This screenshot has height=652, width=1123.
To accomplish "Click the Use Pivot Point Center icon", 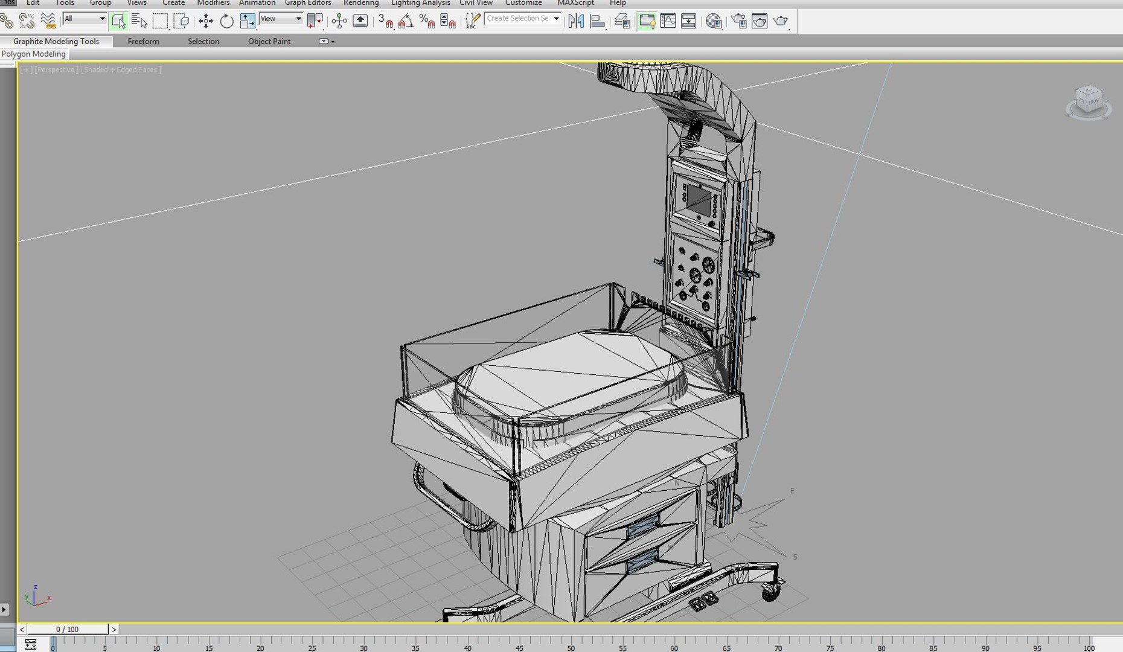I will coord(315,21).
